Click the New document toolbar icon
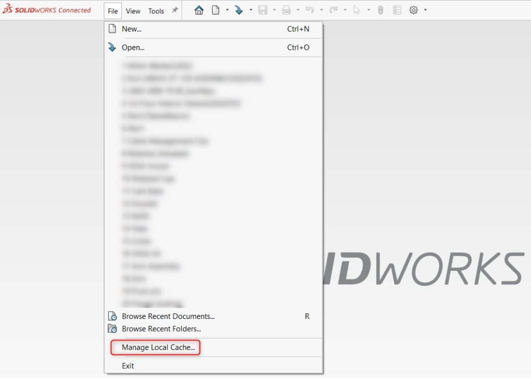Viewport: 531px width, 378px height. point(215,10)
